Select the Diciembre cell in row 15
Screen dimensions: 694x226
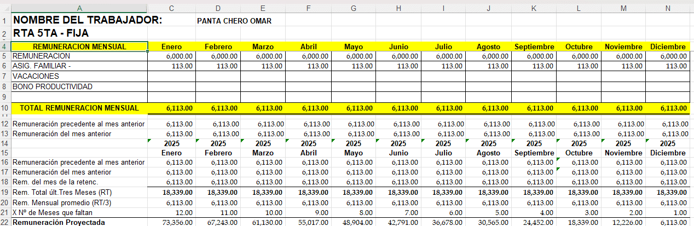tap(668, 153)
